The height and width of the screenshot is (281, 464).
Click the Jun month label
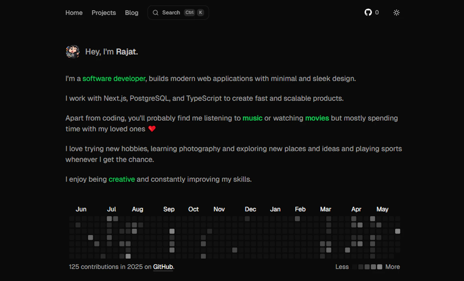81,209
